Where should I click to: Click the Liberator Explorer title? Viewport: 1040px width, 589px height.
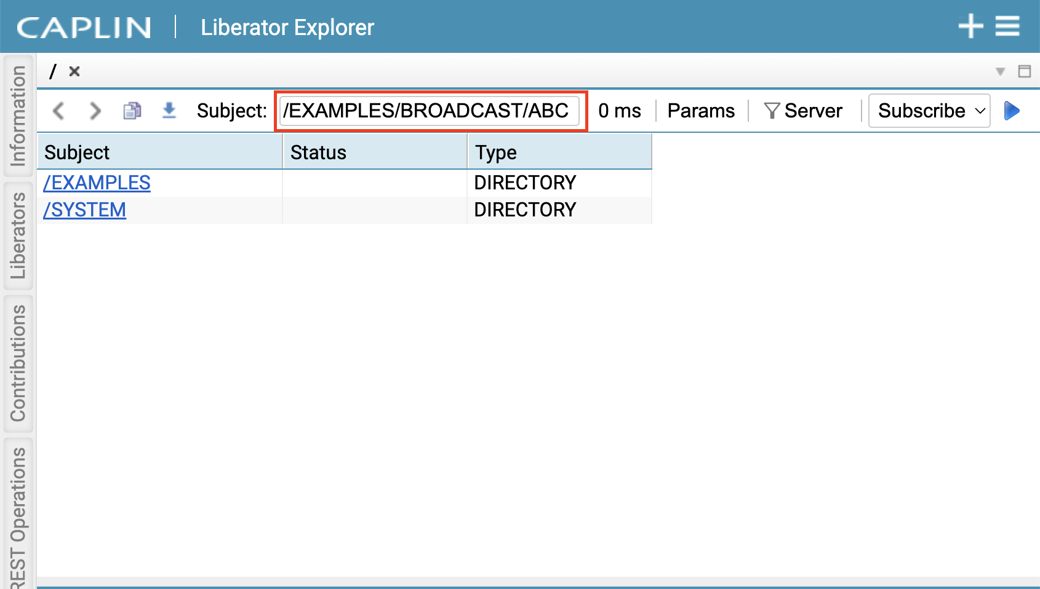click(287, 27)
